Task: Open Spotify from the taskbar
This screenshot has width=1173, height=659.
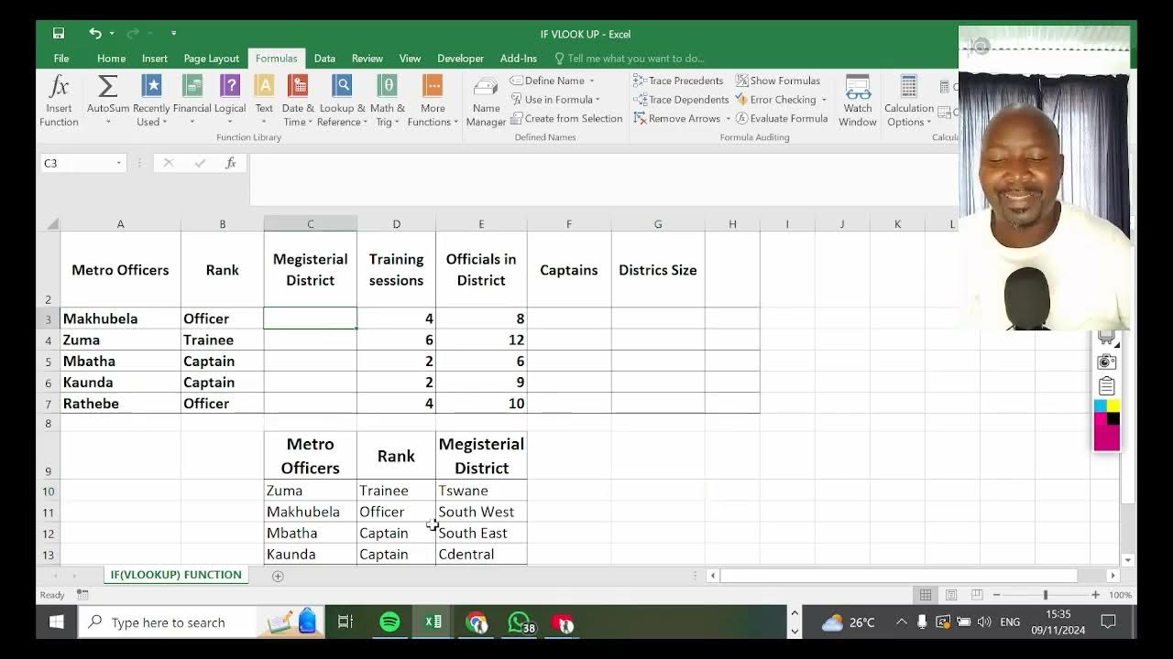Action: 389,622
